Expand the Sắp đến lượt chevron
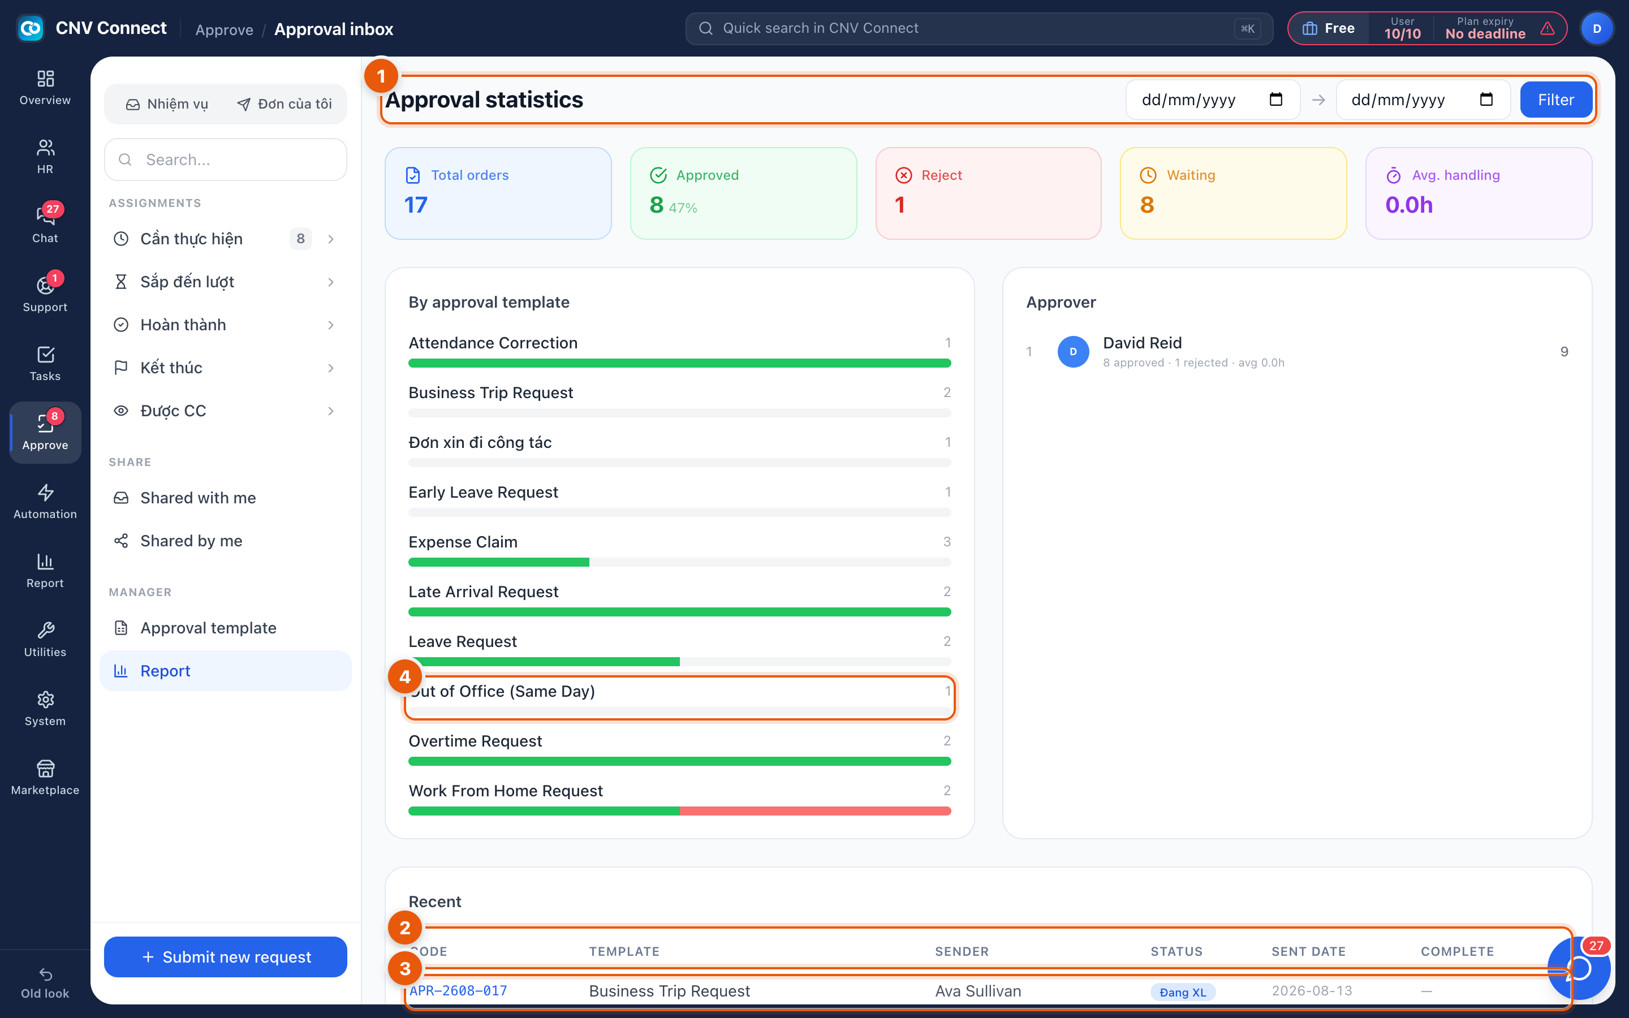The image size is (1629, 1018). tap(330, 282)
